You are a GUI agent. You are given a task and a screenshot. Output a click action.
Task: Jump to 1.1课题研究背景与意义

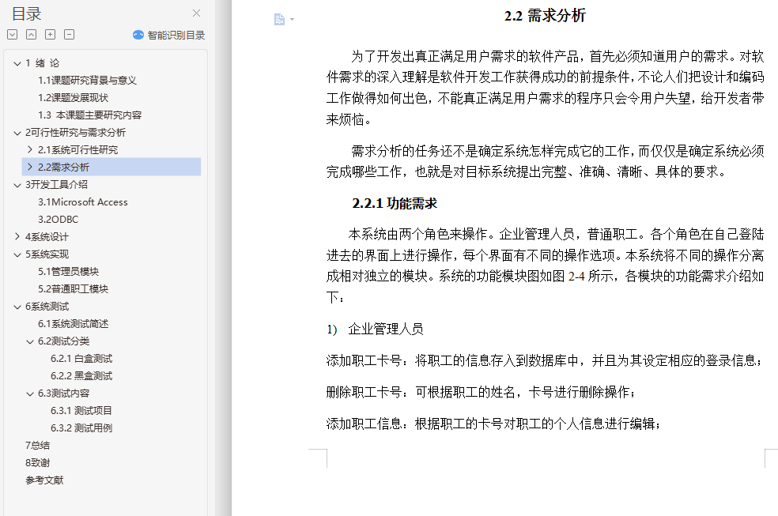(x=87, y=81)
